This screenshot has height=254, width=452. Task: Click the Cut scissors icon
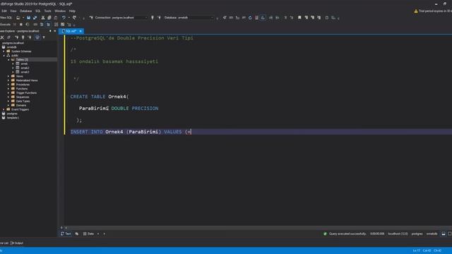coord(43,18)
